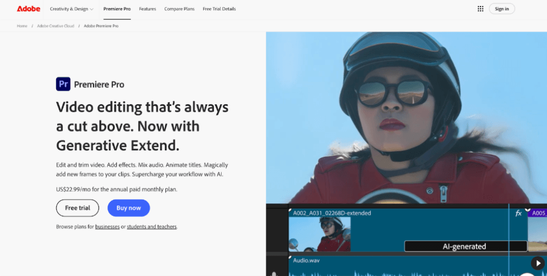Viewport: 547px width, 276px height.
Task: Select the clip thumbnail of the rider
Action: pos(319,234)
